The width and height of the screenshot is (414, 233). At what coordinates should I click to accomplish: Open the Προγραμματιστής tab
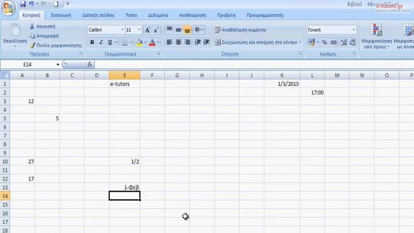(x=265, y=16)
